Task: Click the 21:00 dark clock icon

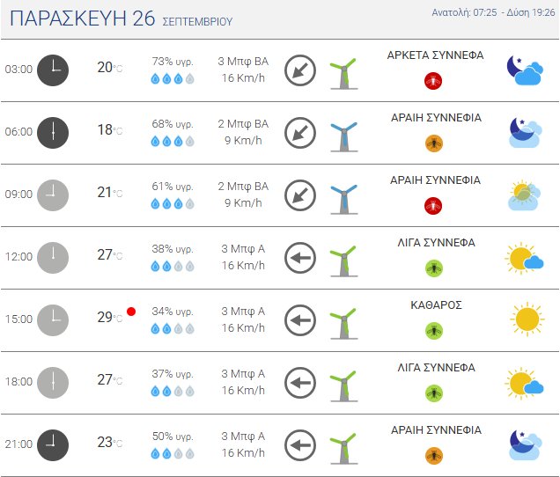Action: click(x=53, y=445)
